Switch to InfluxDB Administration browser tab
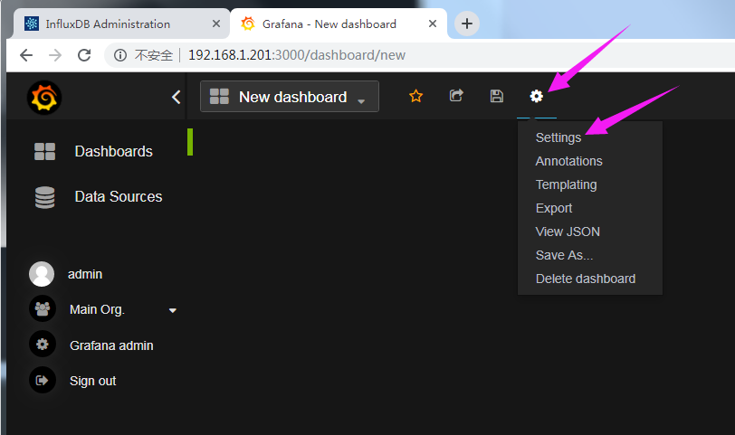The image size is (735, 435). point(121,24)
